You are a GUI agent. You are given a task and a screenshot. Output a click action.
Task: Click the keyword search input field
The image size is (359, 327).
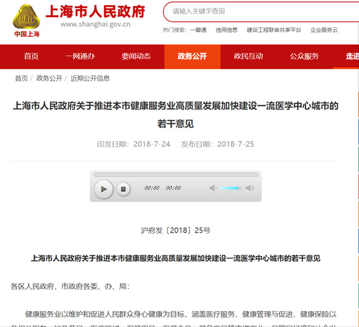(261, 12)
